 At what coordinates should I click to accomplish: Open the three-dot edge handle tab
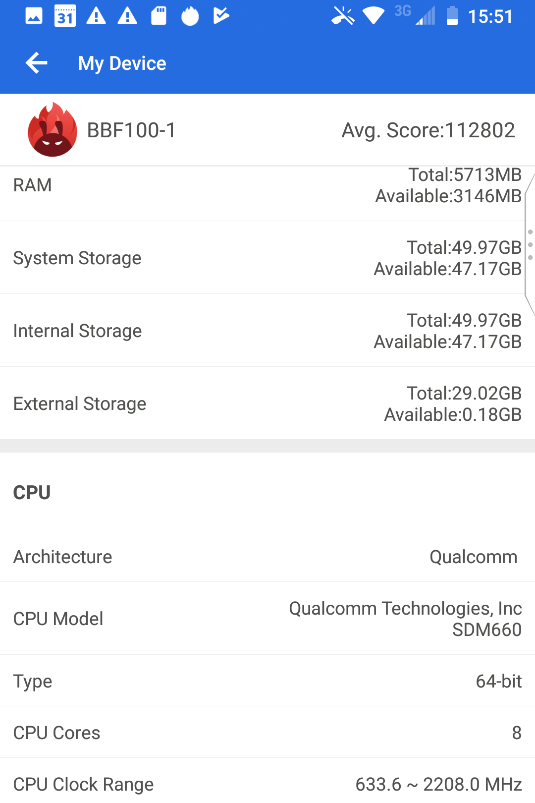click(530, 245)
